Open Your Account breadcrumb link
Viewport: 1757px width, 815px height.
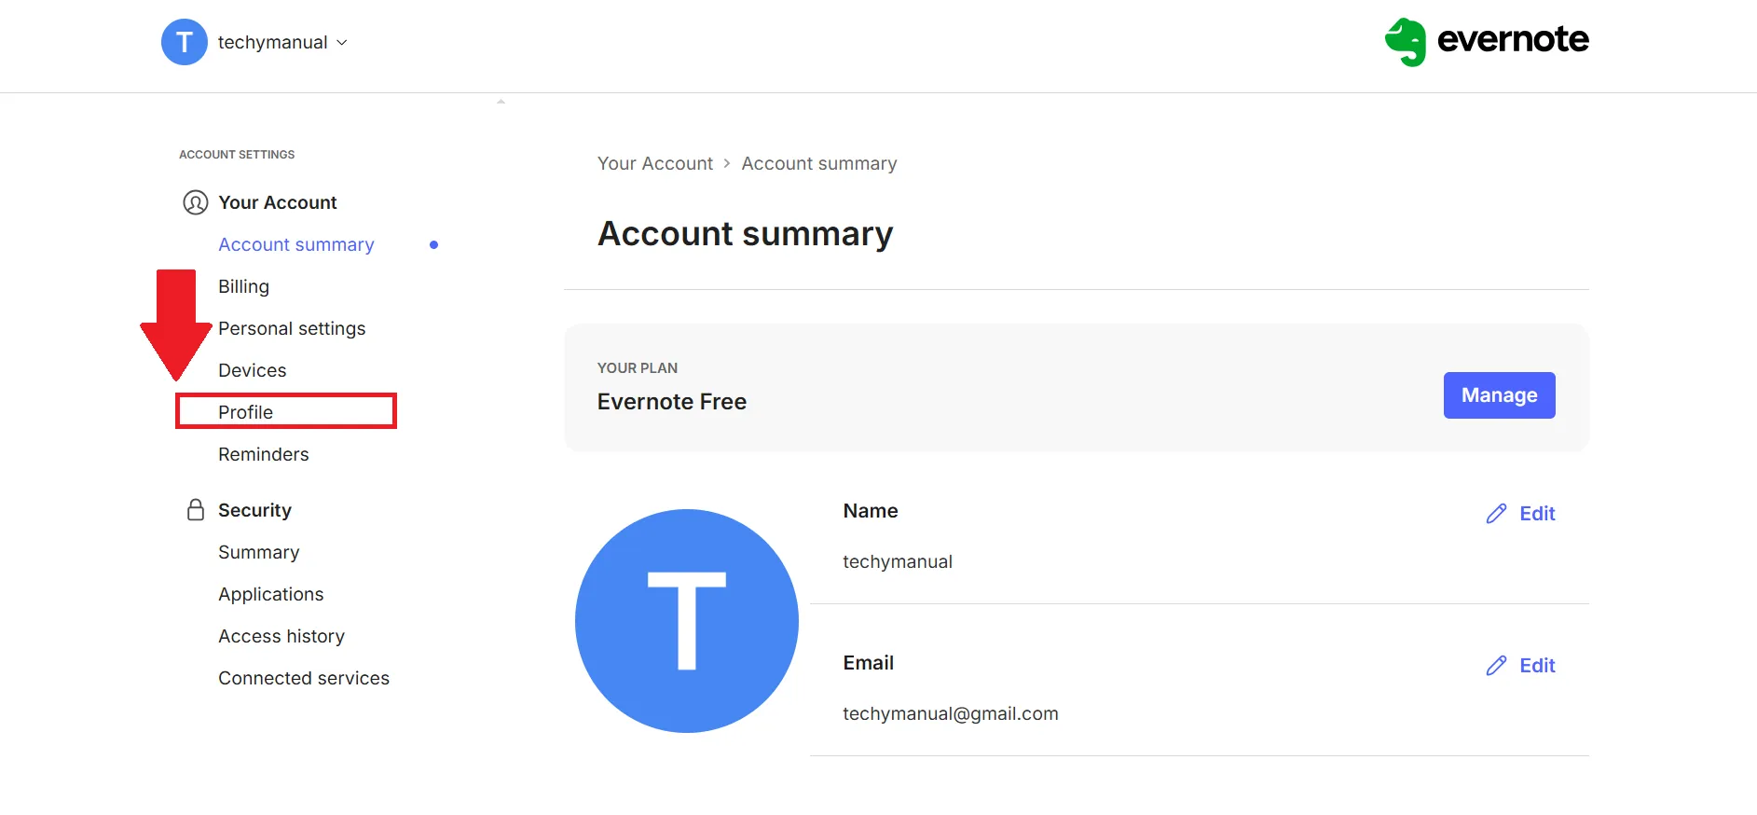click(655, 163)
